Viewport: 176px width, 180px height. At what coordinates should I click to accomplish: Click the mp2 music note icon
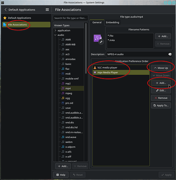[x=63, y=84]
